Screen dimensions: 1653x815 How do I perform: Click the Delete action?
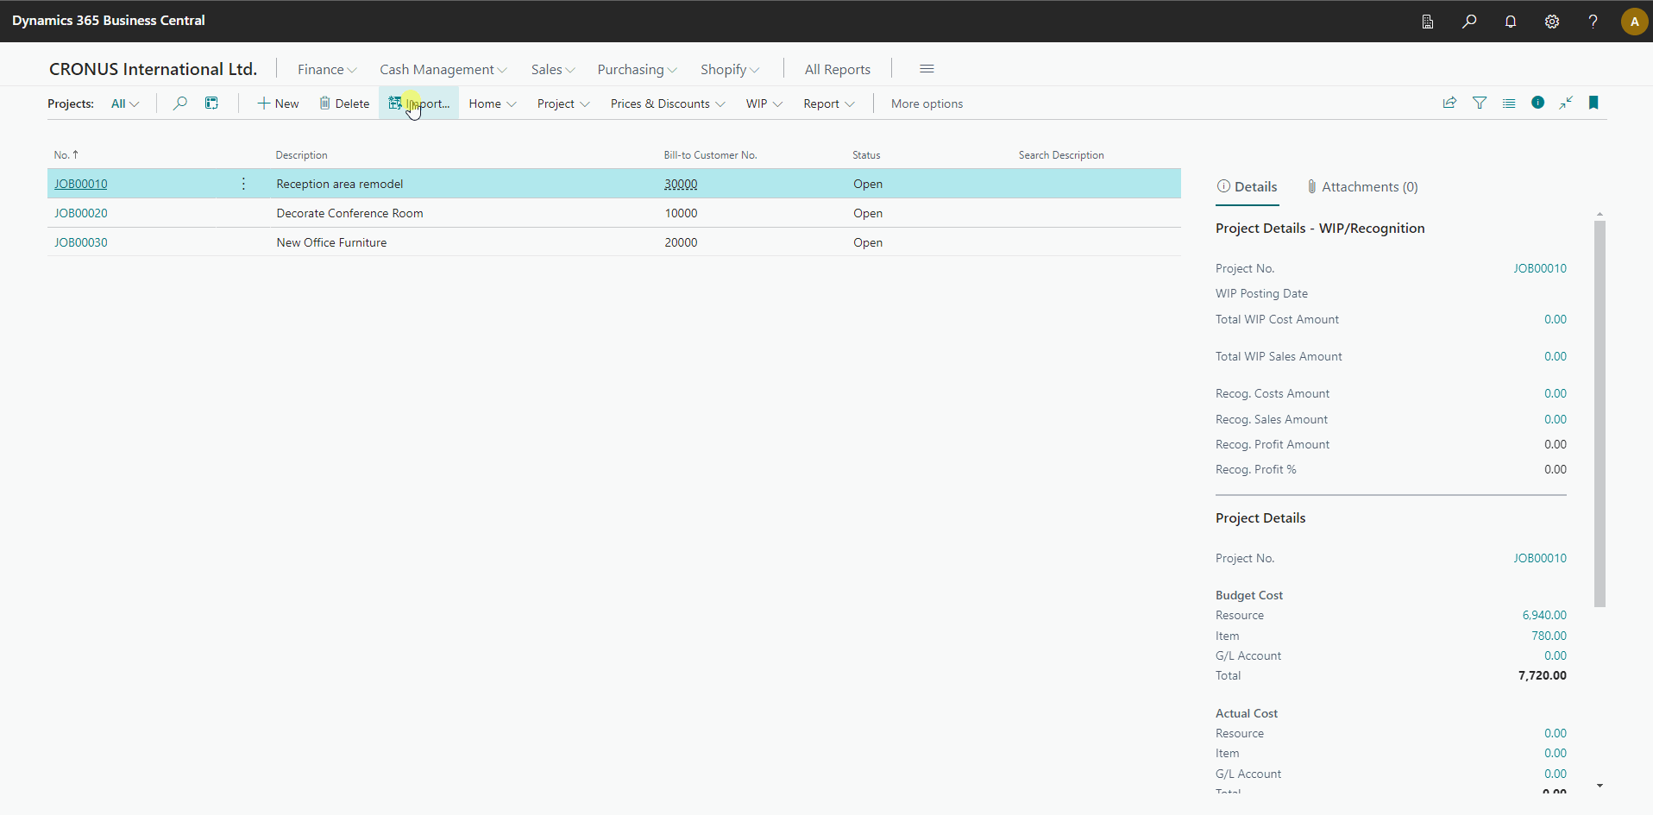click(x=344, y=103)
